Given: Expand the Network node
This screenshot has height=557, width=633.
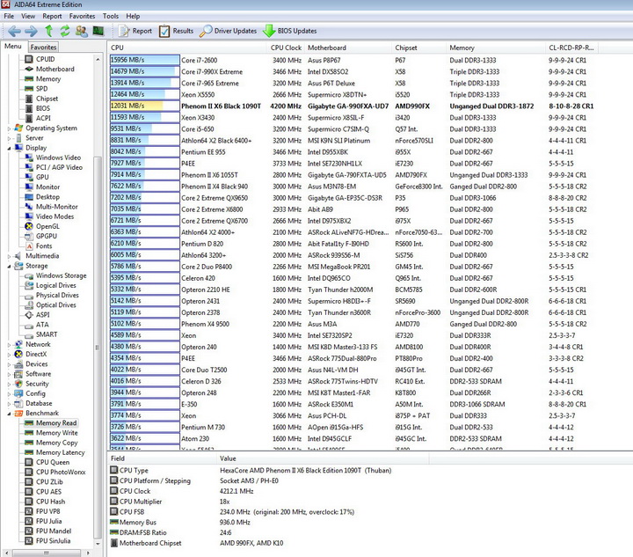Looking at the screenshot, I should [x=9, y=345].
